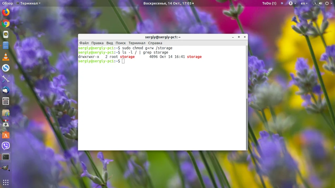Open the Поиск menu
The image size is (335, 188).
pos(121,43)
